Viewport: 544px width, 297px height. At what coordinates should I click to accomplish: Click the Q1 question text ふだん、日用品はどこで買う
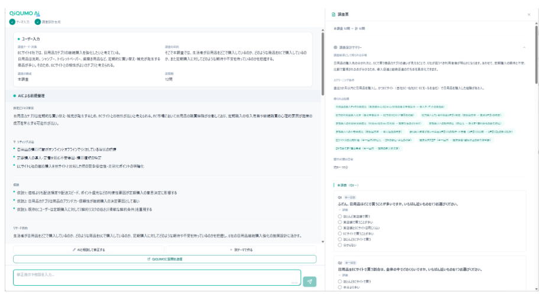tap(398, 204)
